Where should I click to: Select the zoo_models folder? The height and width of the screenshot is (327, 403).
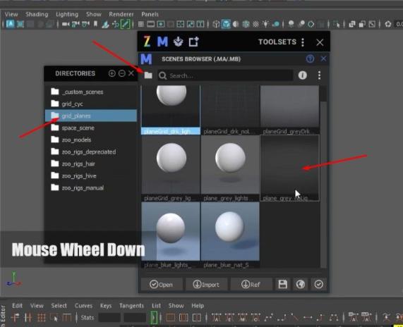[91, 140]
